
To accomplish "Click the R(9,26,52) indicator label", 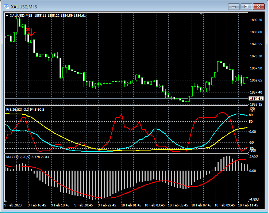I will pos(14,109).
